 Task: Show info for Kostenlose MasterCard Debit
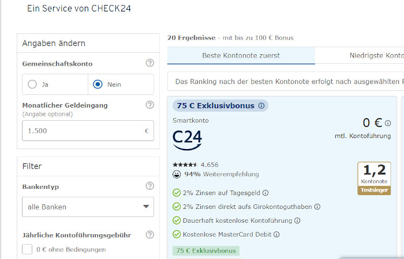[276, 234]
